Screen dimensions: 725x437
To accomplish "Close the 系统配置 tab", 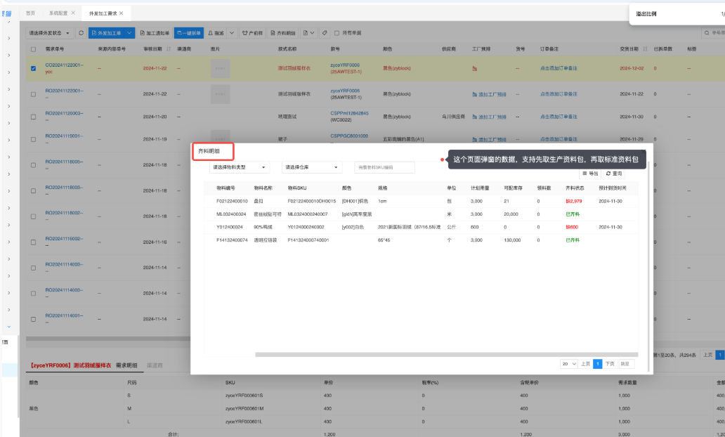I will click(x=72, y=13).
